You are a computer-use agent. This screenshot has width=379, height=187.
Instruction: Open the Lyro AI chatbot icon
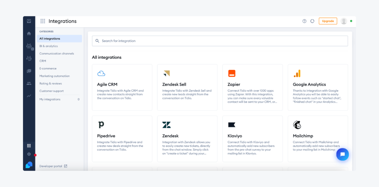29,46
